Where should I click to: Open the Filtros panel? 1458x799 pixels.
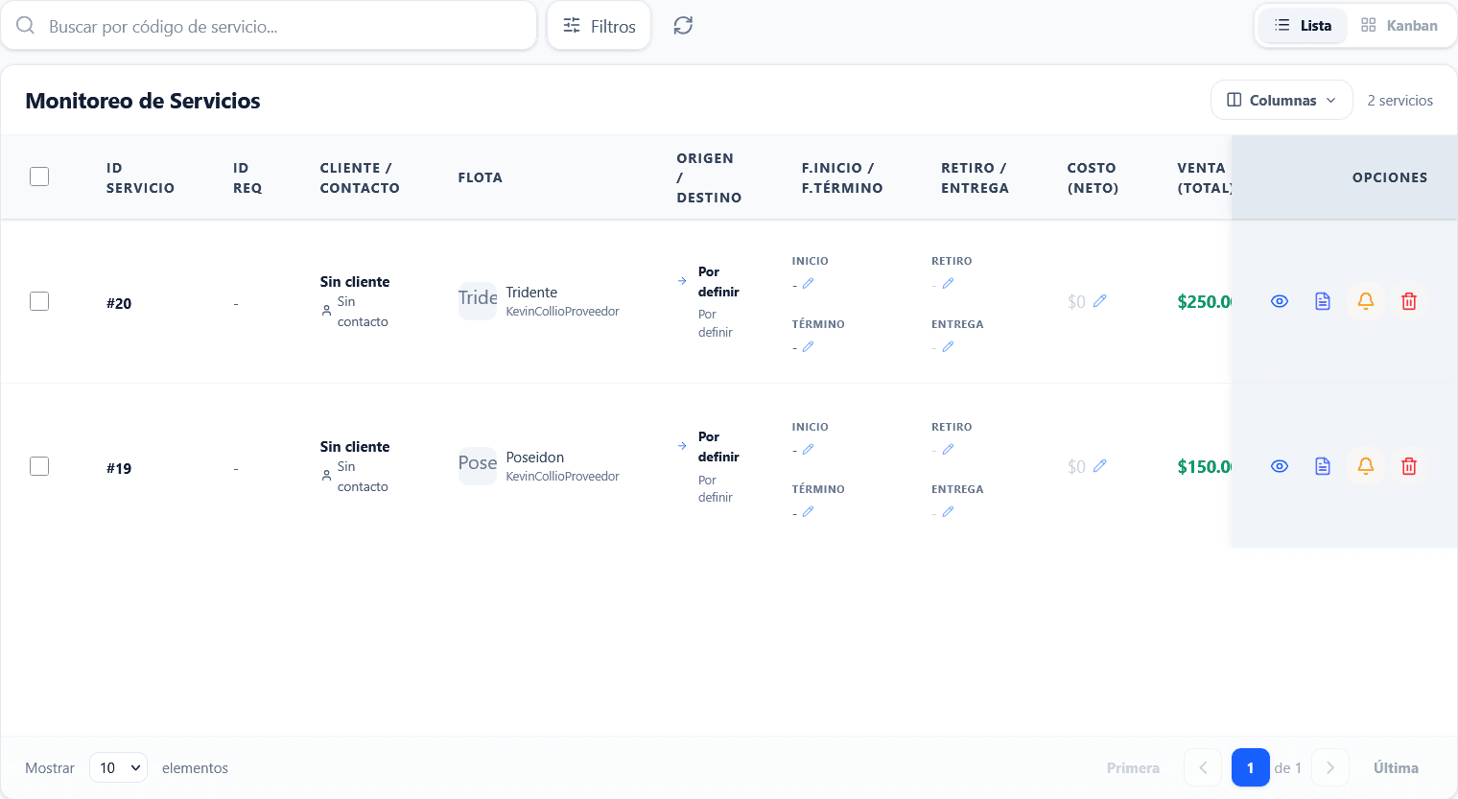(x=599, y=26)
